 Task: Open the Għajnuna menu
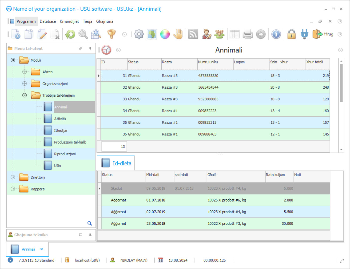pos(105,21)
